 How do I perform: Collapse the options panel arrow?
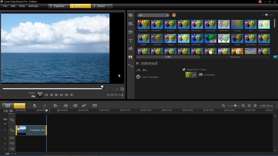coord(275,57)
